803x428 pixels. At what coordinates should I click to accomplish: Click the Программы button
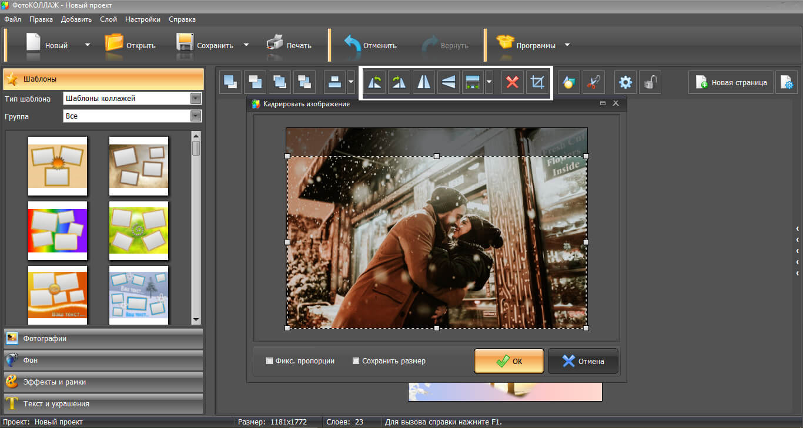point(525,45)
